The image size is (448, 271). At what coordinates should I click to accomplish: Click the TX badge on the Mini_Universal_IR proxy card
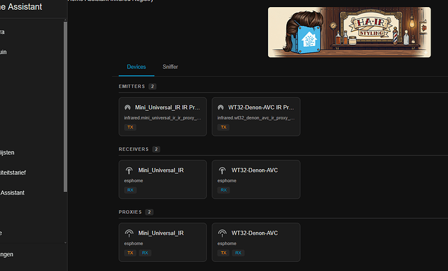coord(131,253)
